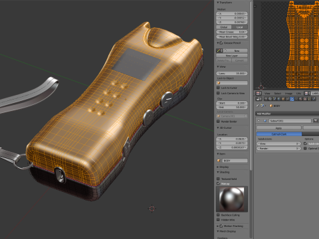Collapse the Mesh Display panel

click(x=218, y=231)
